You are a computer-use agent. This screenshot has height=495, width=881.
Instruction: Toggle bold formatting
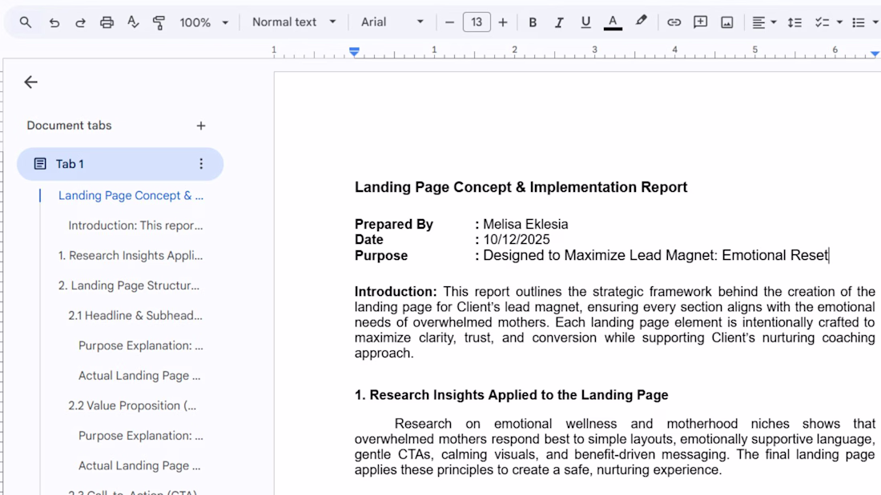tap(533, 22)
